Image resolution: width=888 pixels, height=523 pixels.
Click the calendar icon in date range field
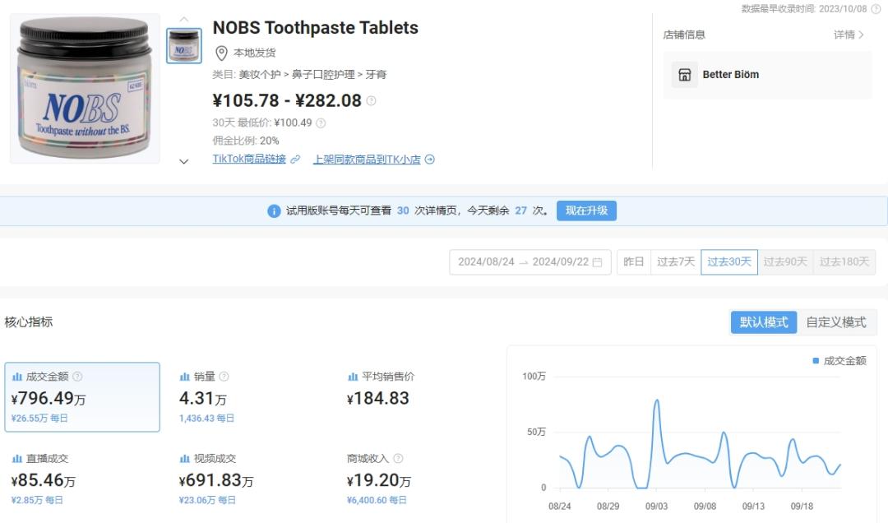[x=597, y=262]
